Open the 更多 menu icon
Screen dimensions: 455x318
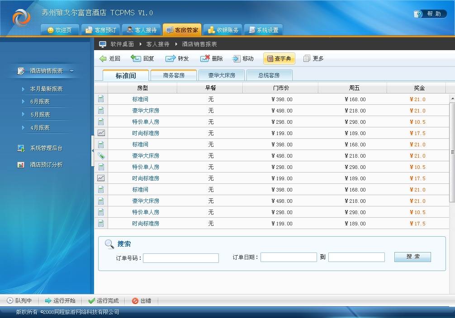pyautogui.click(x=307, y=59)
